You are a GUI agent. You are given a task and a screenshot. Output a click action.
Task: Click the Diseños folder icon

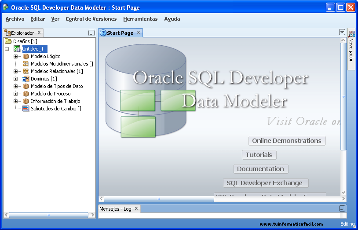click(8, 41)
